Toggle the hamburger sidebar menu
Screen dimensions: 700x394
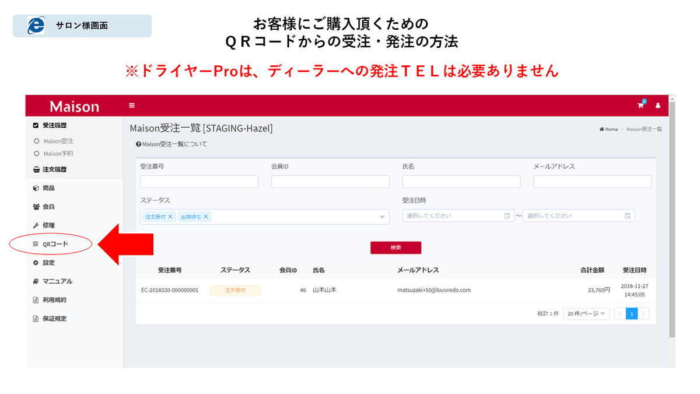[132, 106]
